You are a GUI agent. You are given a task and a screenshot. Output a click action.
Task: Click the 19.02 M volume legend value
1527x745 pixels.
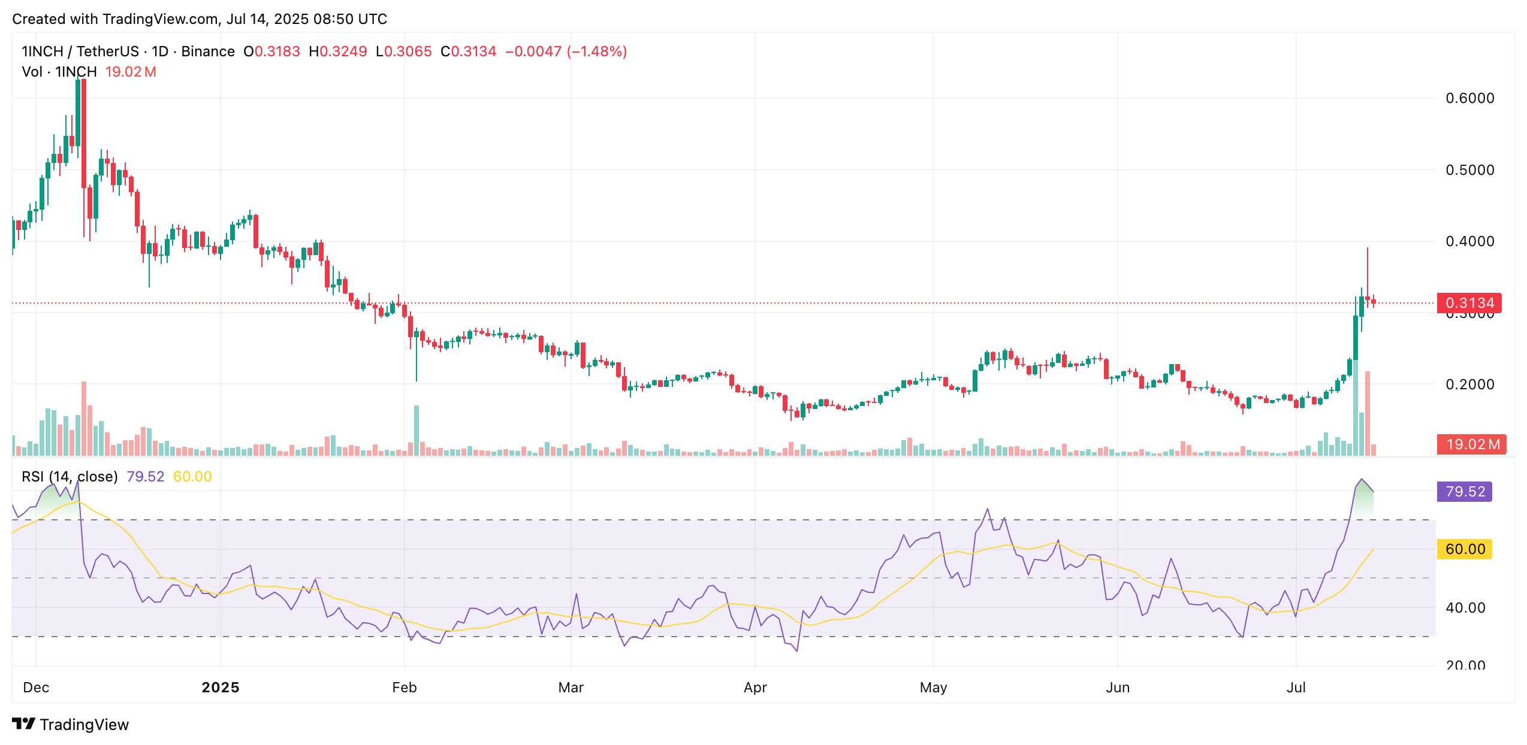point(131,72)
